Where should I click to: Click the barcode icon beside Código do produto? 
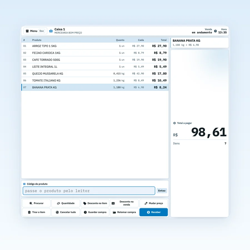tap(24, 184)
